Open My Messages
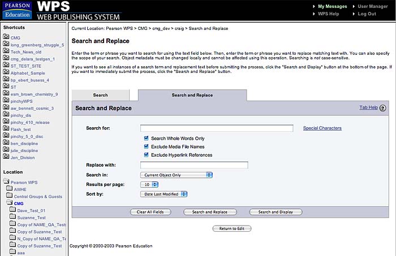396x256 pixels. pyautogui.click(x=333, y=7)
